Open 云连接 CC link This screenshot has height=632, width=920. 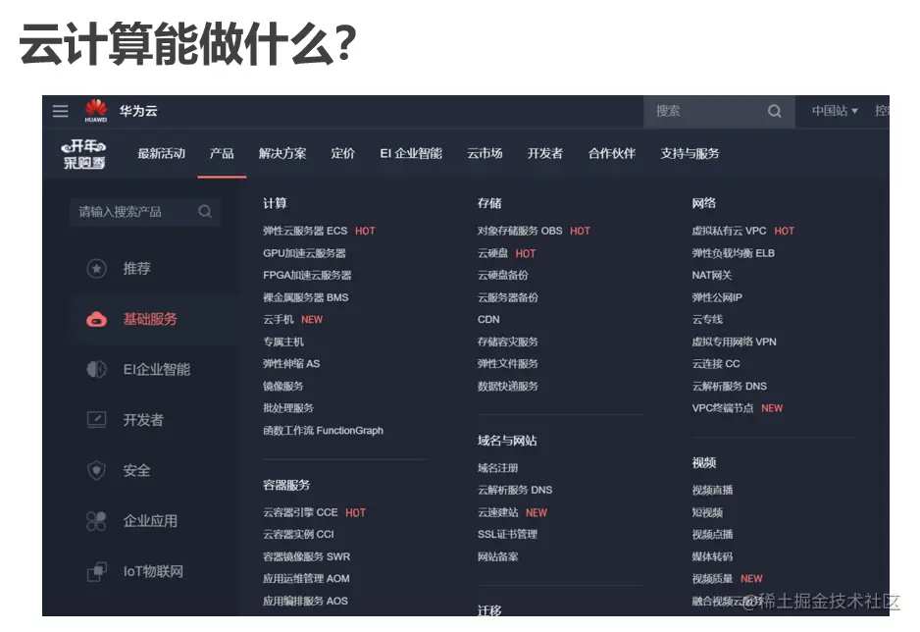[716, 364]
